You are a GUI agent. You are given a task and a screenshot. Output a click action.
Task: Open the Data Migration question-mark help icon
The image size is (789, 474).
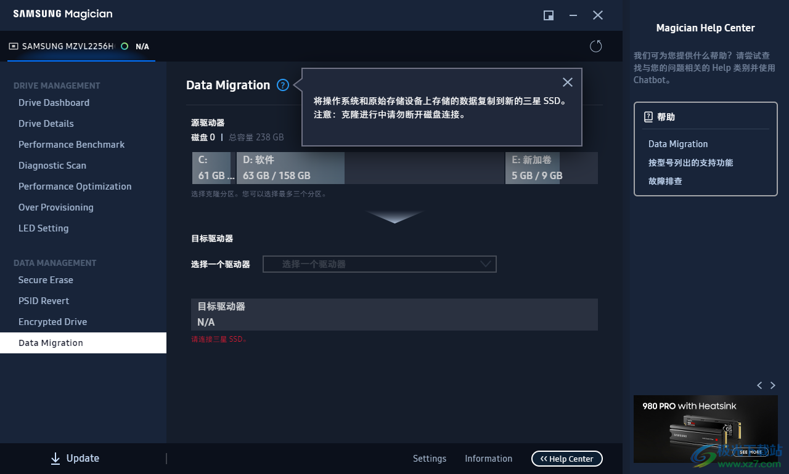click(x=282, y=85)
